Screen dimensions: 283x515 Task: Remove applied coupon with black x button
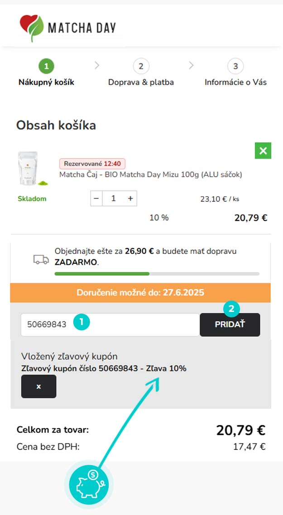tap(38, 386)
